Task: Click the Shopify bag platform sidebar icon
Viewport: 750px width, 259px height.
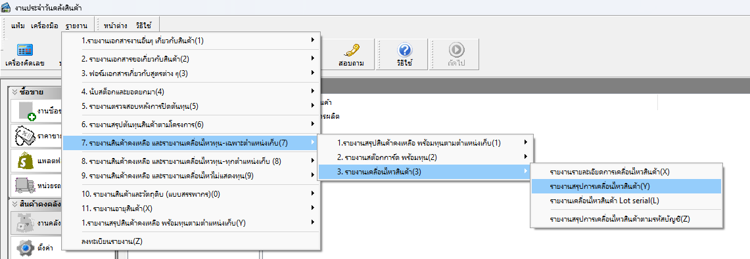Action: coord(26,160)
